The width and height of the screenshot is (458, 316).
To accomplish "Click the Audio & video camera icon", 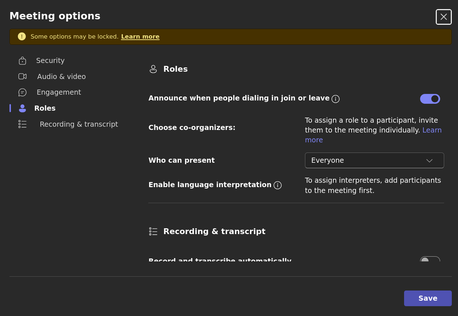I will click(23, 76).
